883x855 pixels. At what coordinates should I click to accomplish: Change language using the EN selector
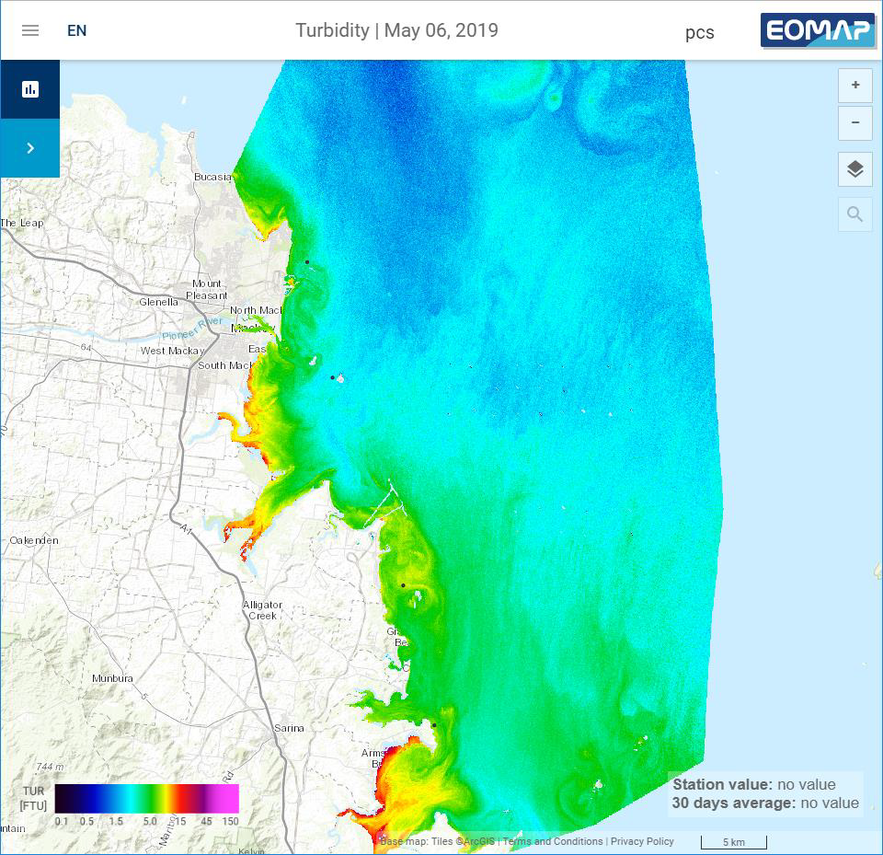click(x=77, y=30)
